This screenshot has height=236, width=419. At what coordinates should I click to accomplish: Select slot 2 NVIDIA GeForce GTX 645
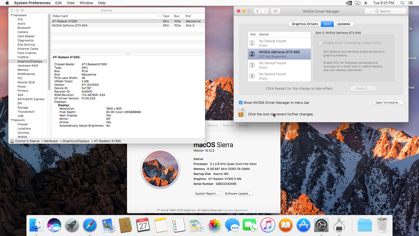pyautogui.click(x=279, y=54)
